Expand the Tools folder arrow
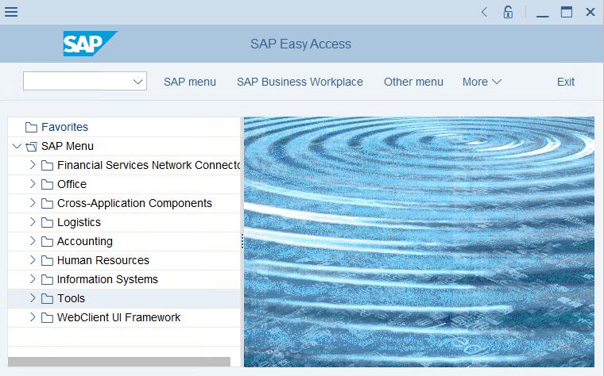Screen dimensions: 604x376 coord(33,298)
